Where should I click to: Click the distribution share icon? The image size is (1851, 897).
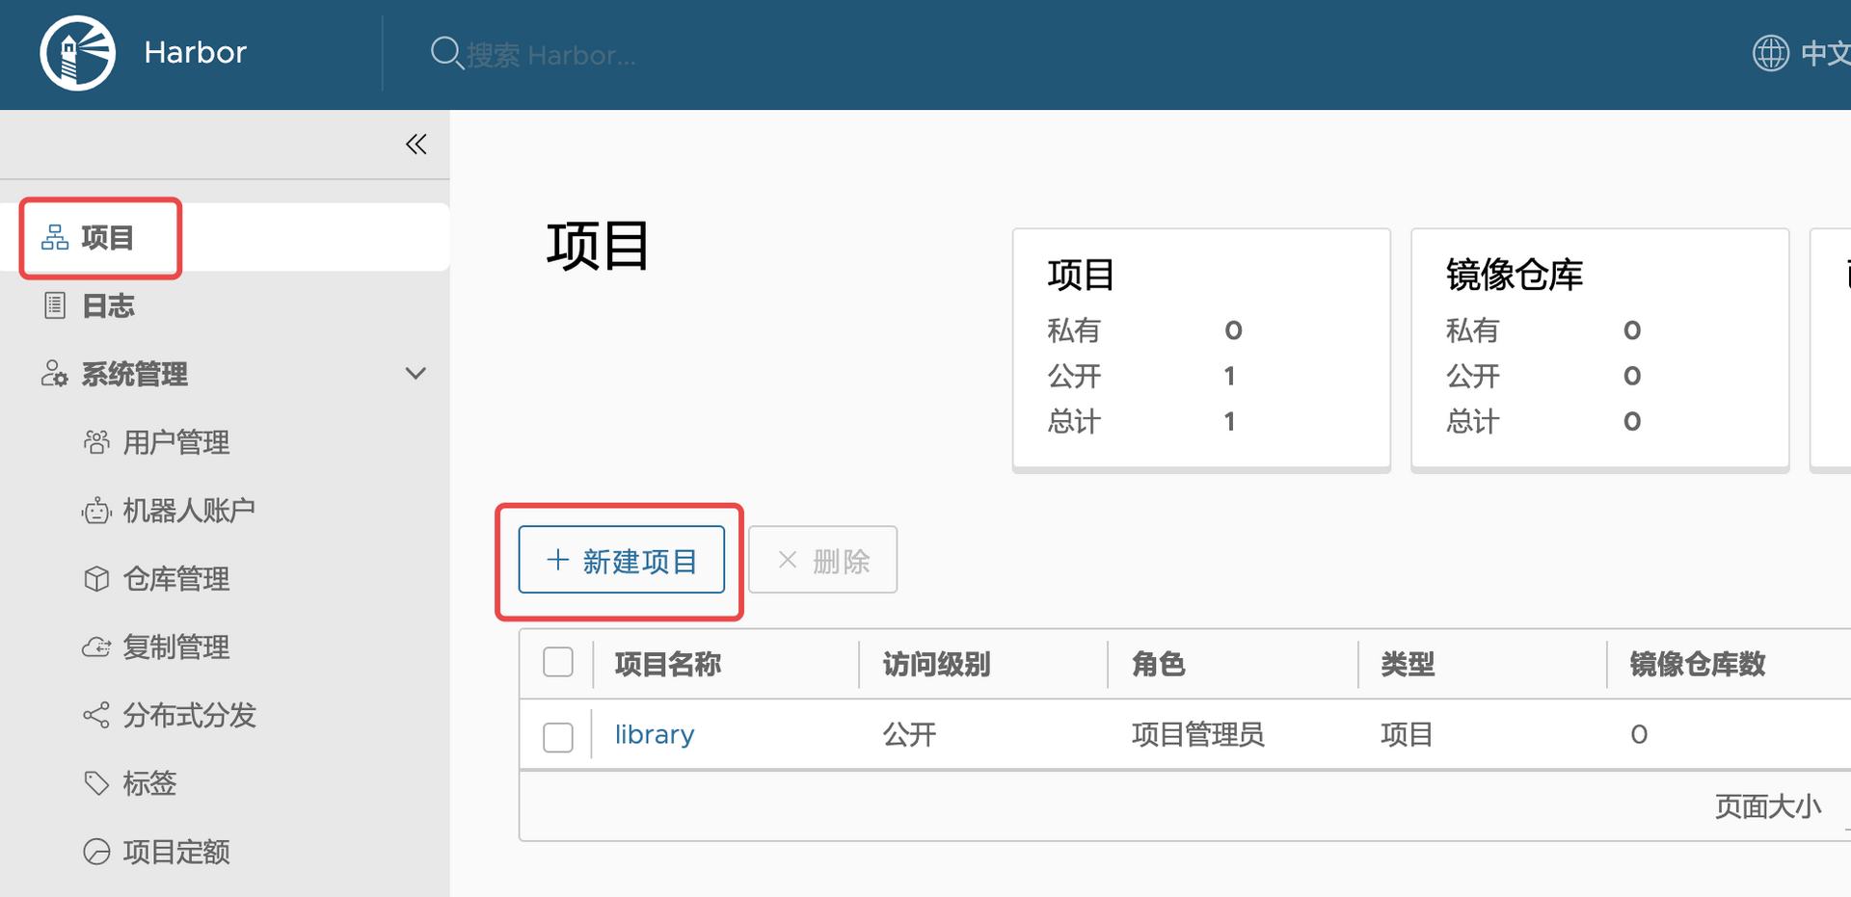96,716
